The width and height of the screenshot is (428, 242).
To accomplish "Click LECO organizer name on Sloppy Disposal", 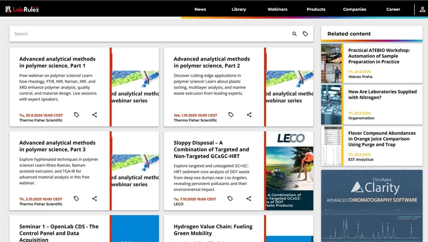I will coord(179,204).
